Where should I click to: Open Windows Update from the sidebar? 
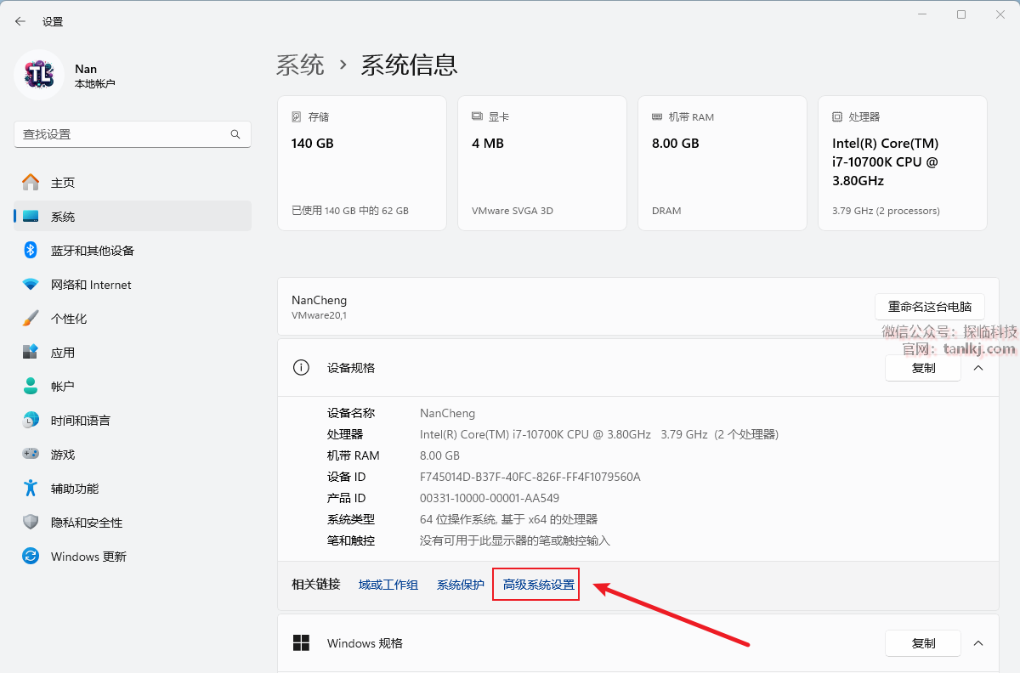click(x=88, y=557)
